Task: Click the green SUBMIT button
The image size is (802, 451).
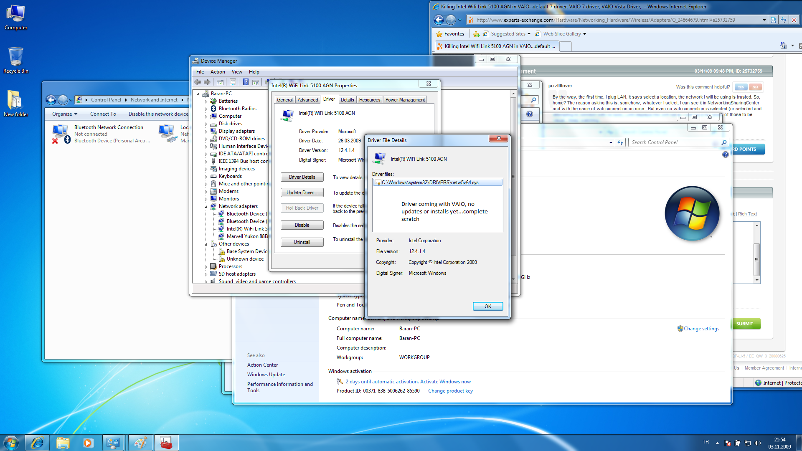Action: tap(746, 324)
